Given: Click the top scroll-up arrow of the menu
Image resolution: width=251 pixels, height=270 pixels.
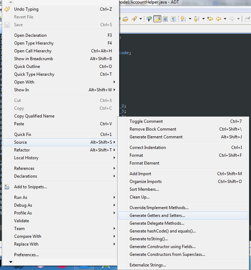Looking at the screenshot, I should point(11,2).
